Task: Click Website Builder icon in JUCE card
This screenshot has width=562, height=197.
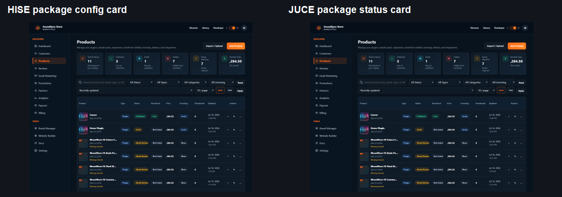Action: click(x=317, y=135)
